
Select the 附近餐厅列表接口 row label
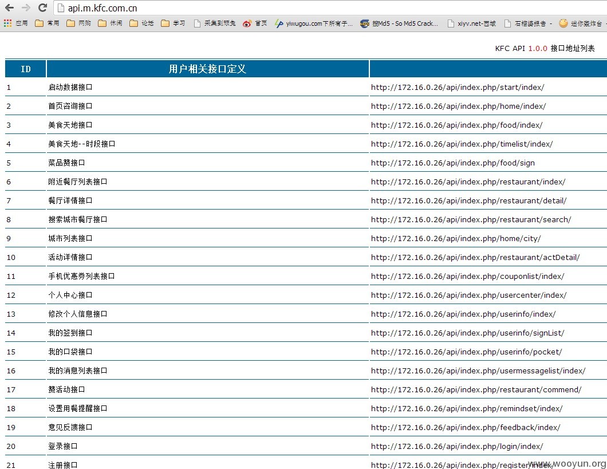click(77, 182)
